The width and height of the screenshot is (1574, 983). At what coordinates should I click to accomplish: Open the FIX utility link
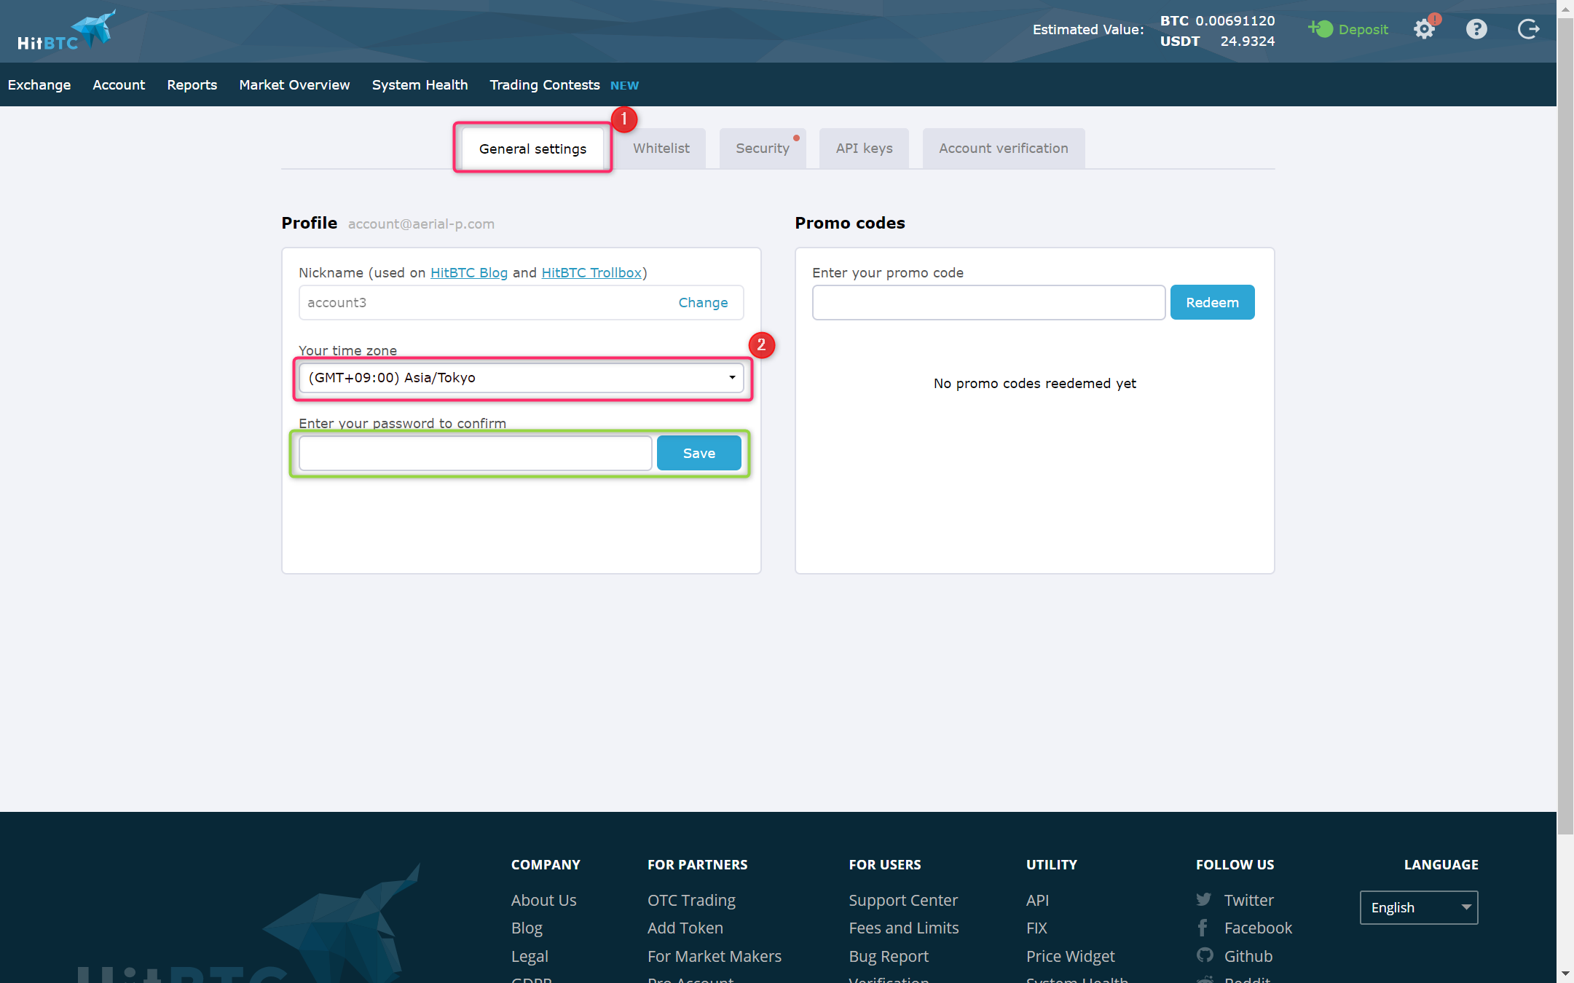click(x=1036, y=928)
